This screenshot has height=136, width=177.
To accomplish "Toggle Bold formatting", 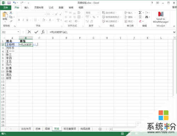I will pos(19,20).
